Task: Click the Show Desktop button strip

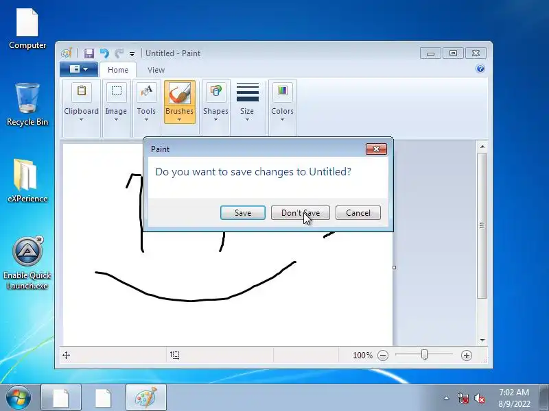Action: click(544, 398)
